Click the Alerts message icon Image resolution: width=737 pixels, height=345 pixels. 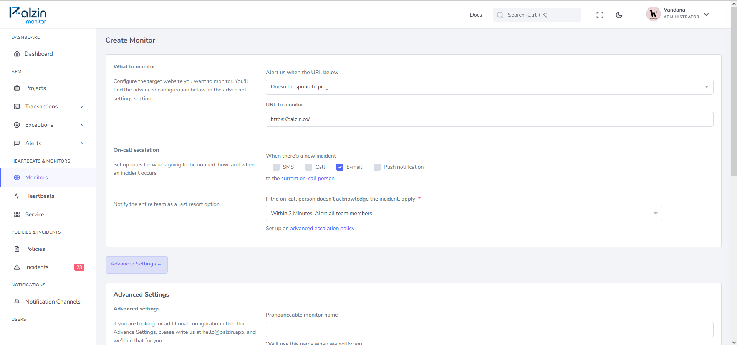click(17, 143)
